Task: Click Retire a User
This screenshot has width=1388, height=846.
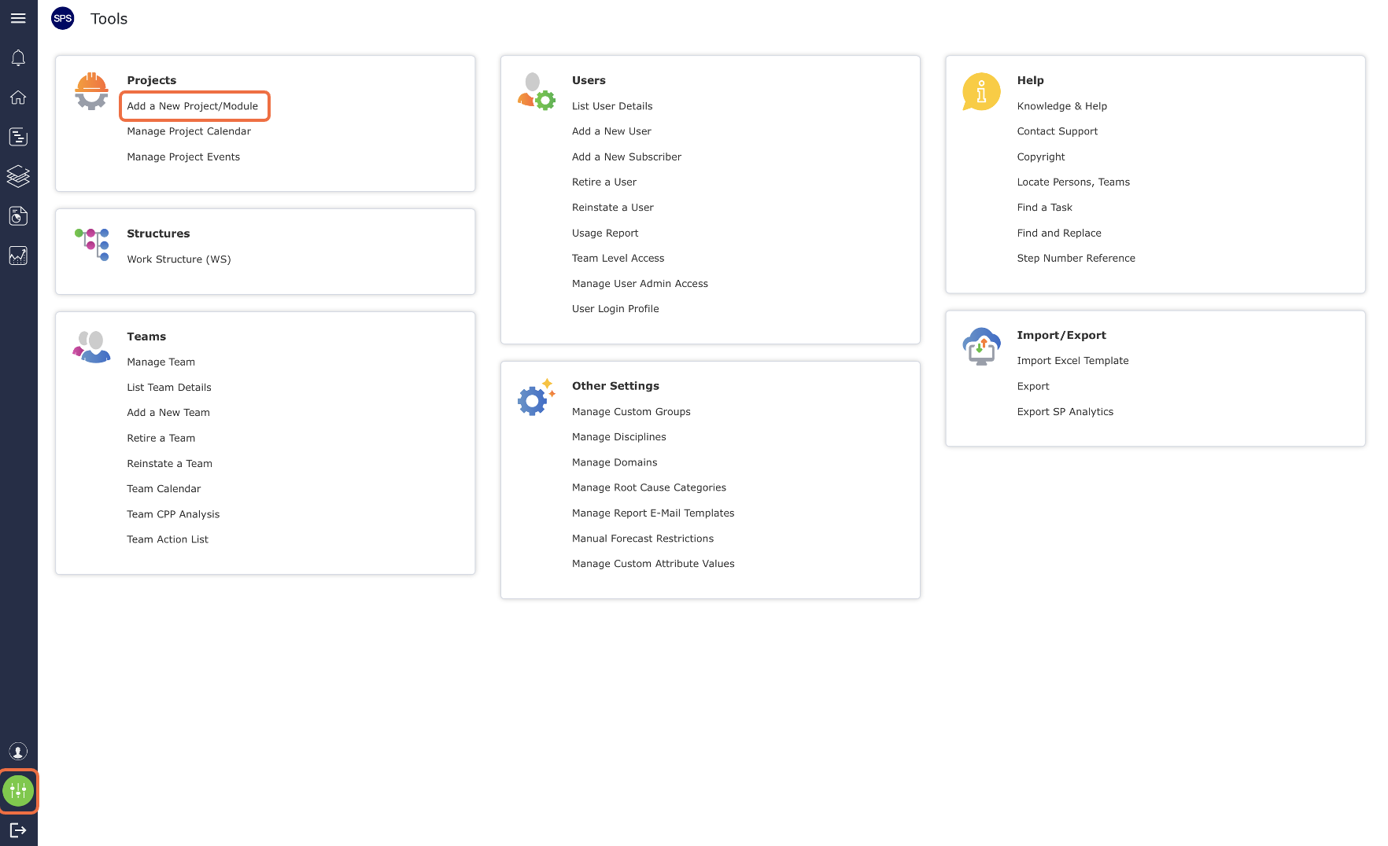Action: [604, 182]
